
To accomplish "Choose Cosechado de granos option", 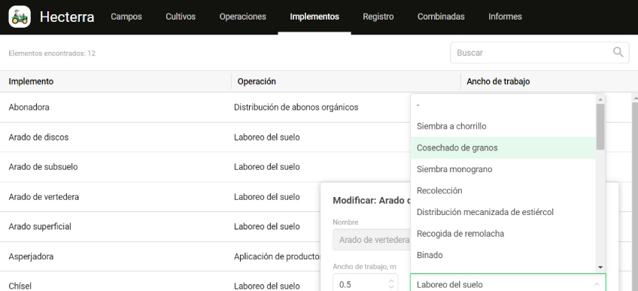I will tap(503, 148).
